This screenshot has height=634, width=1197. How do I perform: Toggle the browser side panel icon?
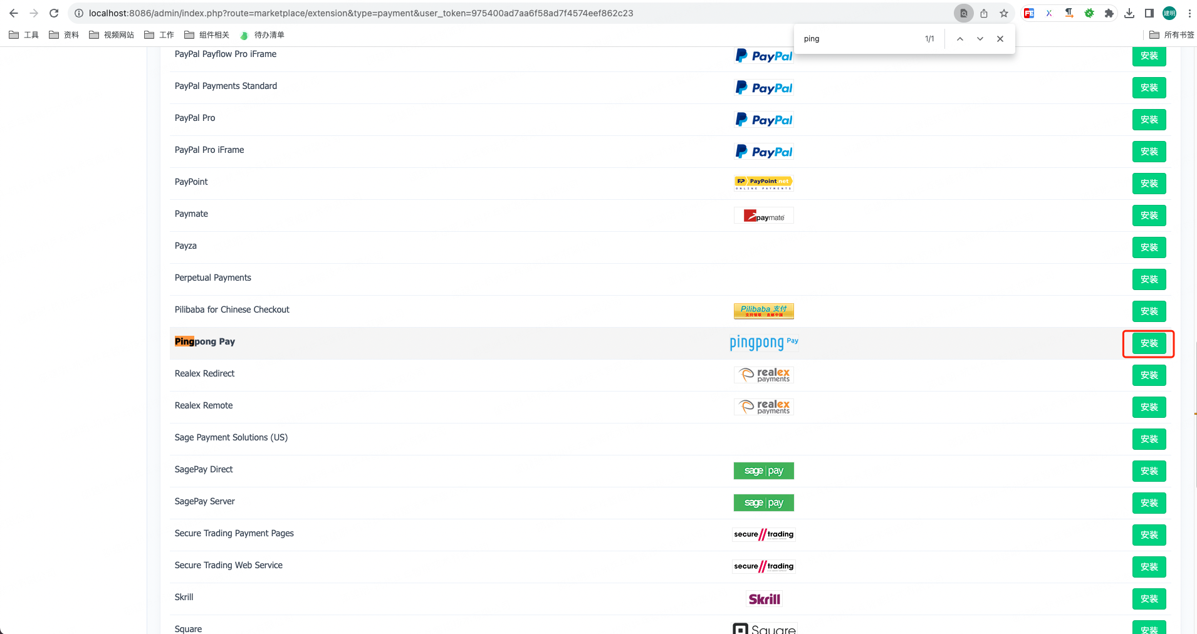[1149, 13]
